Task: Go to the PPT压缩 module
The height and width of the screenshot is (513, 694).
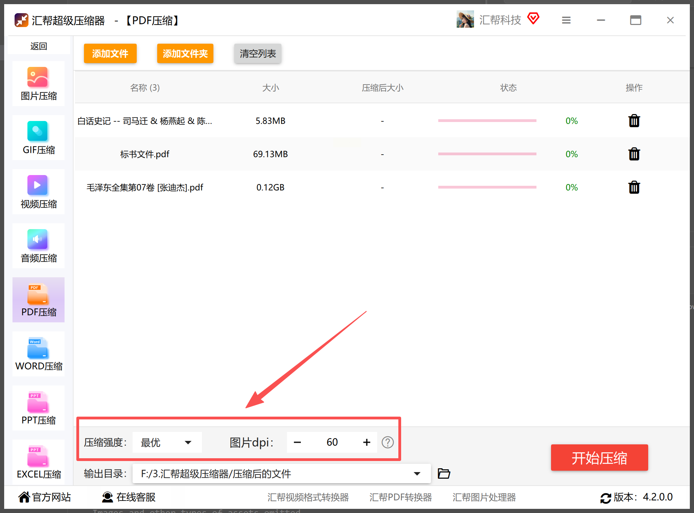Action: [38, 408]
